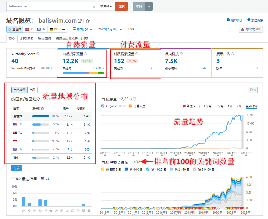This screenshot has height=219, width=268.
Task: Toggle the Organic Traffic checkbox
Action: click(x=103, y=106)
